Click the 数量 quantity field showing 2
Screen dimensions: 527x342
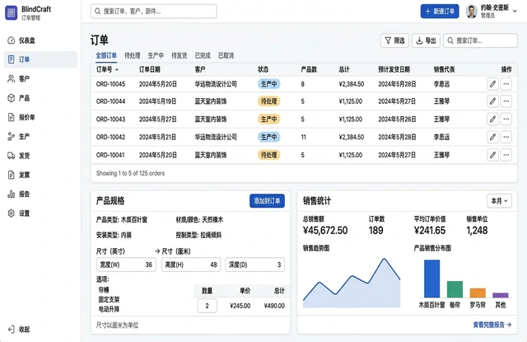[207, 306]
